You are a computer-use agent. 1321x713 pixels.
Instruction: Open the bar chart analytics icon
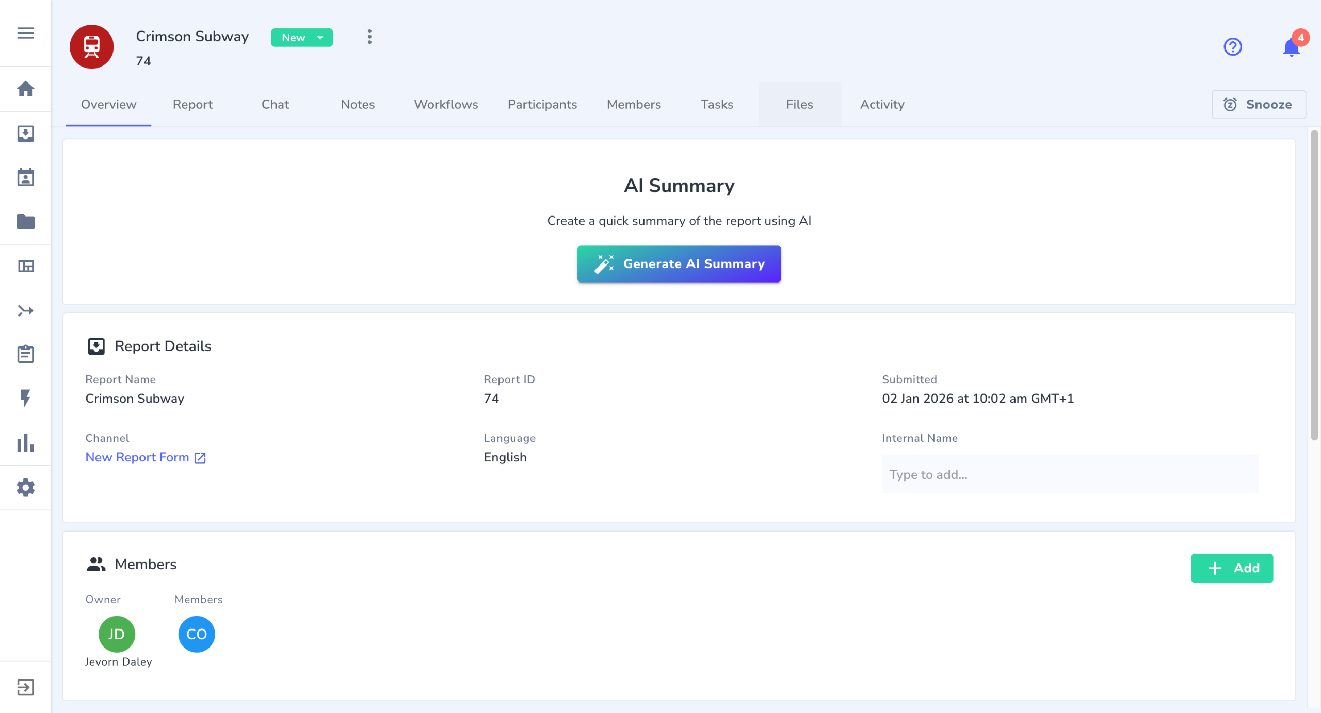(x=25, y=443)
